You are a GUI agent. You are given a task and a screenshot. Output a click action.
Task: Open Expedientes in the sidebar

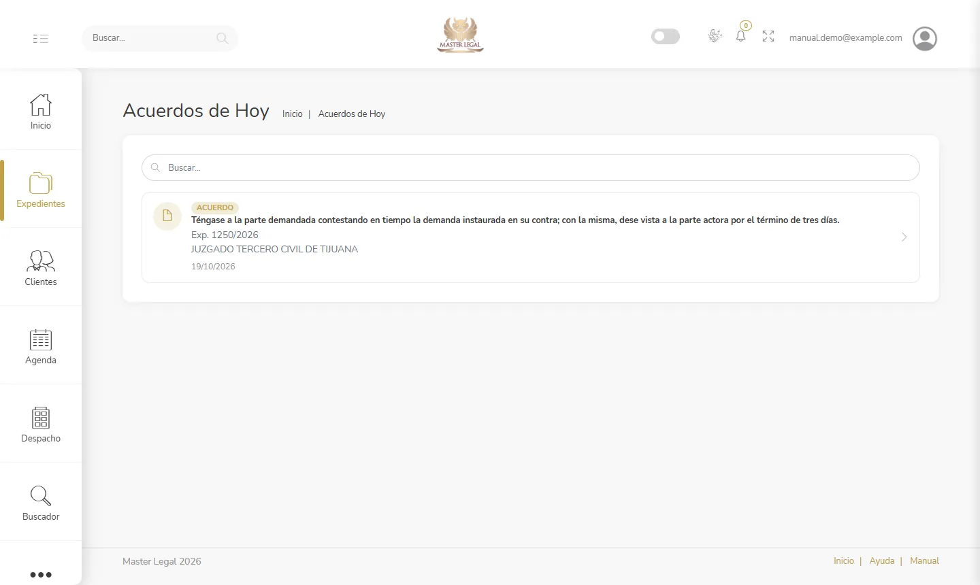point(41,190)
